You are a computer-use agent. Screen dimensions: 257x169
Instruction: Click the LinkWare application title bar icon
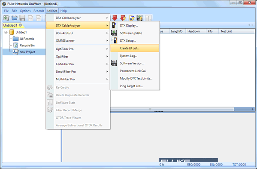pos(4,3)
